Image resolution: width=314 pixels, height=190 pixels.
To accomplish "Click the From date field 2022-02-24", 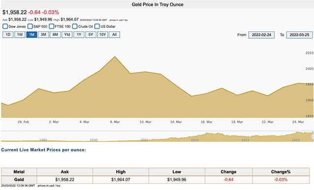I will click(262, 35).
